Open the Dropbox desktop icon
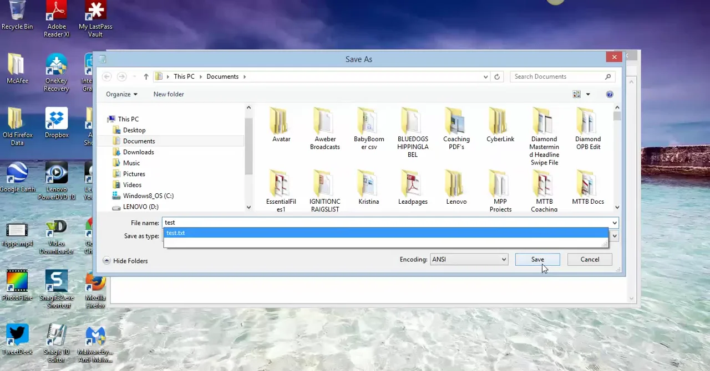 click(57, 123)
